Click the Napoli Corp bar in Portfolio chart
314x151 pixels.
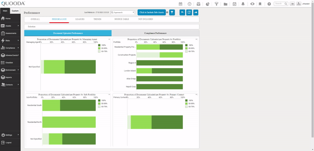(x=160, y=87)
